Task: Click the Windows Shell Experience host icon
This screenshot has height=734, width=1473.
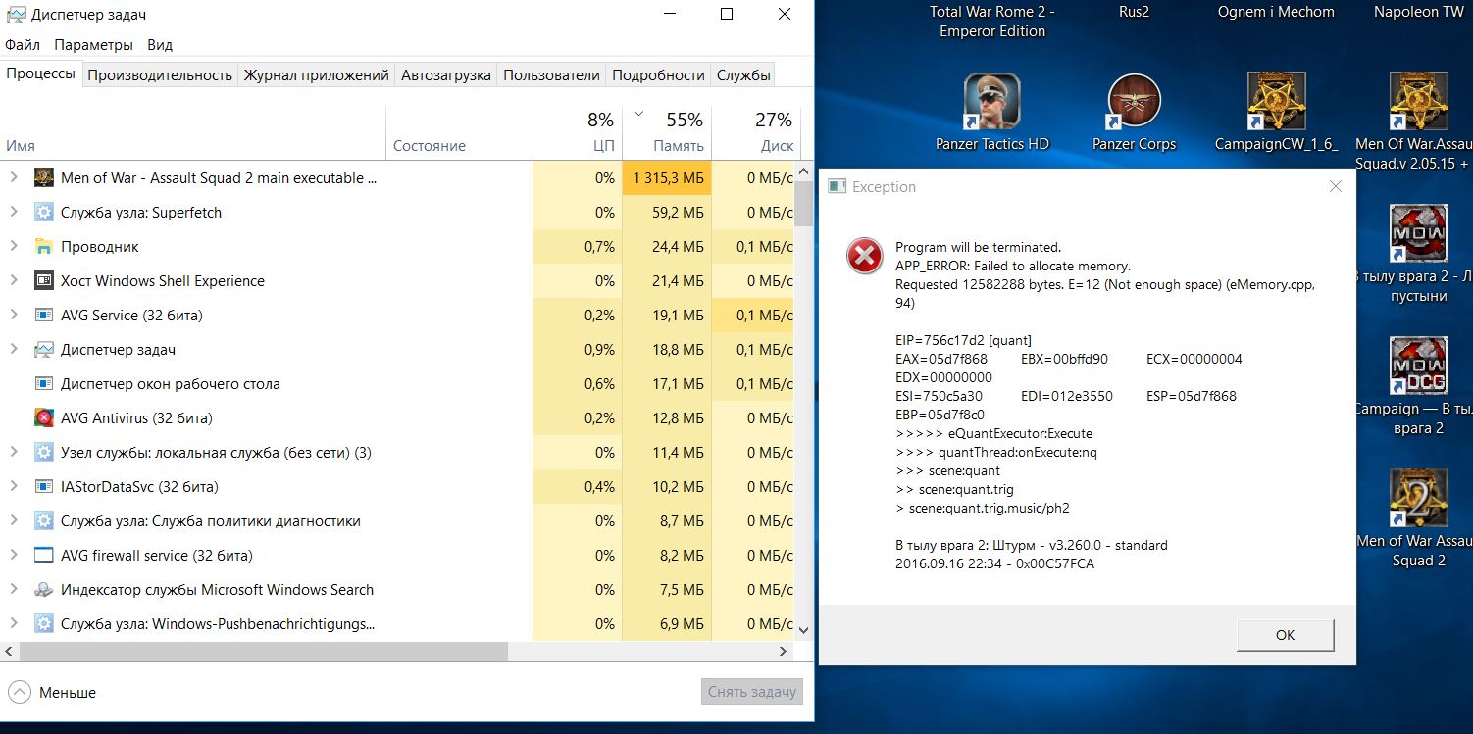Action: 44,280
